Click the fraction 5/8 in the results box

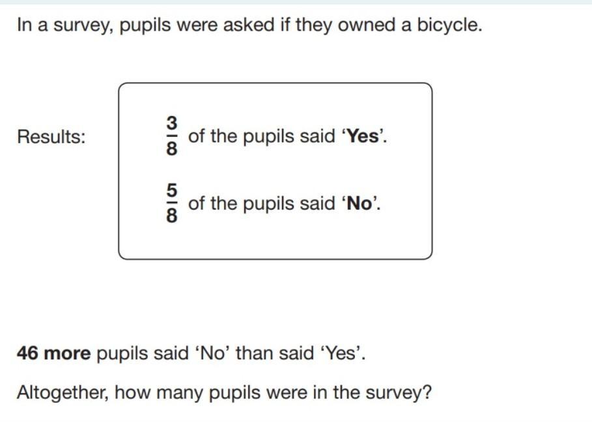coord(171,203)
